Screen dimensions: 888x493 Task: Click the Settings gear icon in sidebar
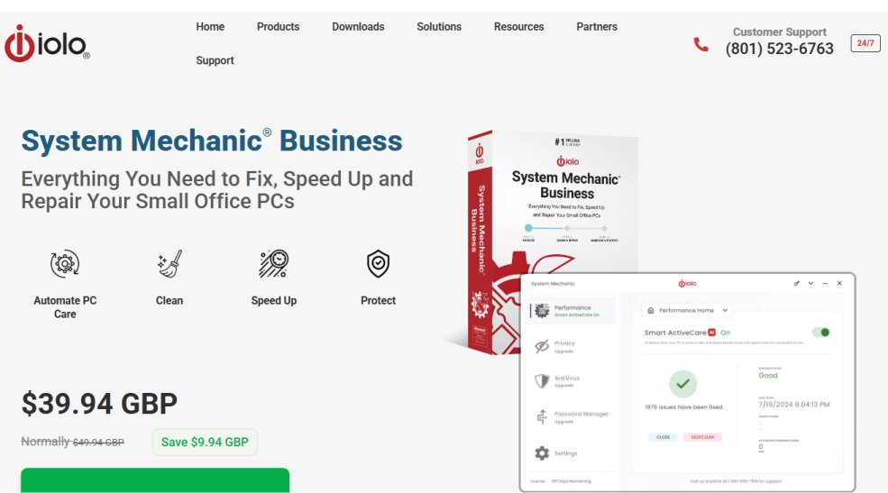[x=542, y=452]
